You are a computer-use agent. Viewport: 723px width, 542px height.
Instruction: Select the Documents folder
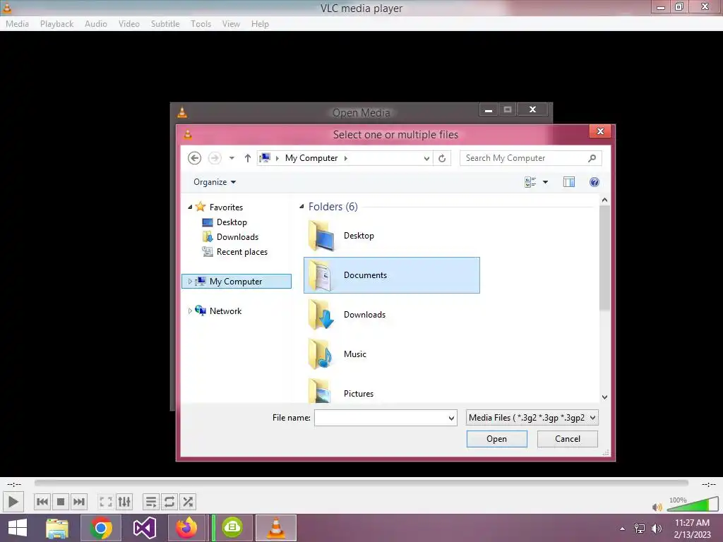coord(391,275)
